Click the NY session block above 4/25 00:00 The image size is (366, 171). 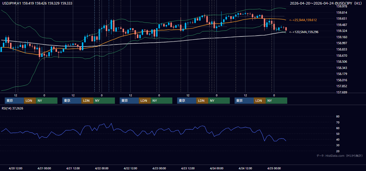coord(276,101)
